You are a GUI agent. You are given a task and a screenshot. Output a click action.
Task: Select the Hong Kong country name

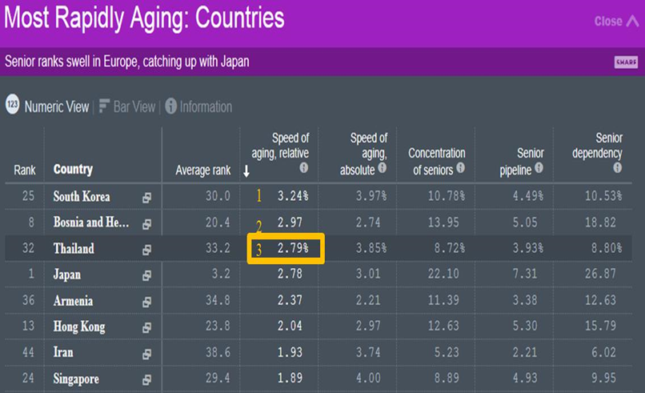coord(79,327)
